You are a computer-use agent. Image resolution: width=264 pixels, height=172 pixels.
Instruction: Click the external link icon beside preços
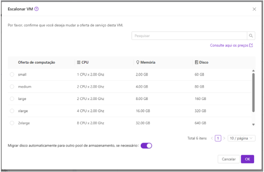click(x=251, y=45)
